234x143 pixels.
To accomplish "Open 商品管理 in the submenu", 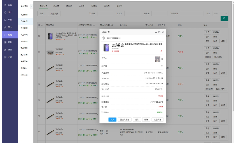I will 24,15.
